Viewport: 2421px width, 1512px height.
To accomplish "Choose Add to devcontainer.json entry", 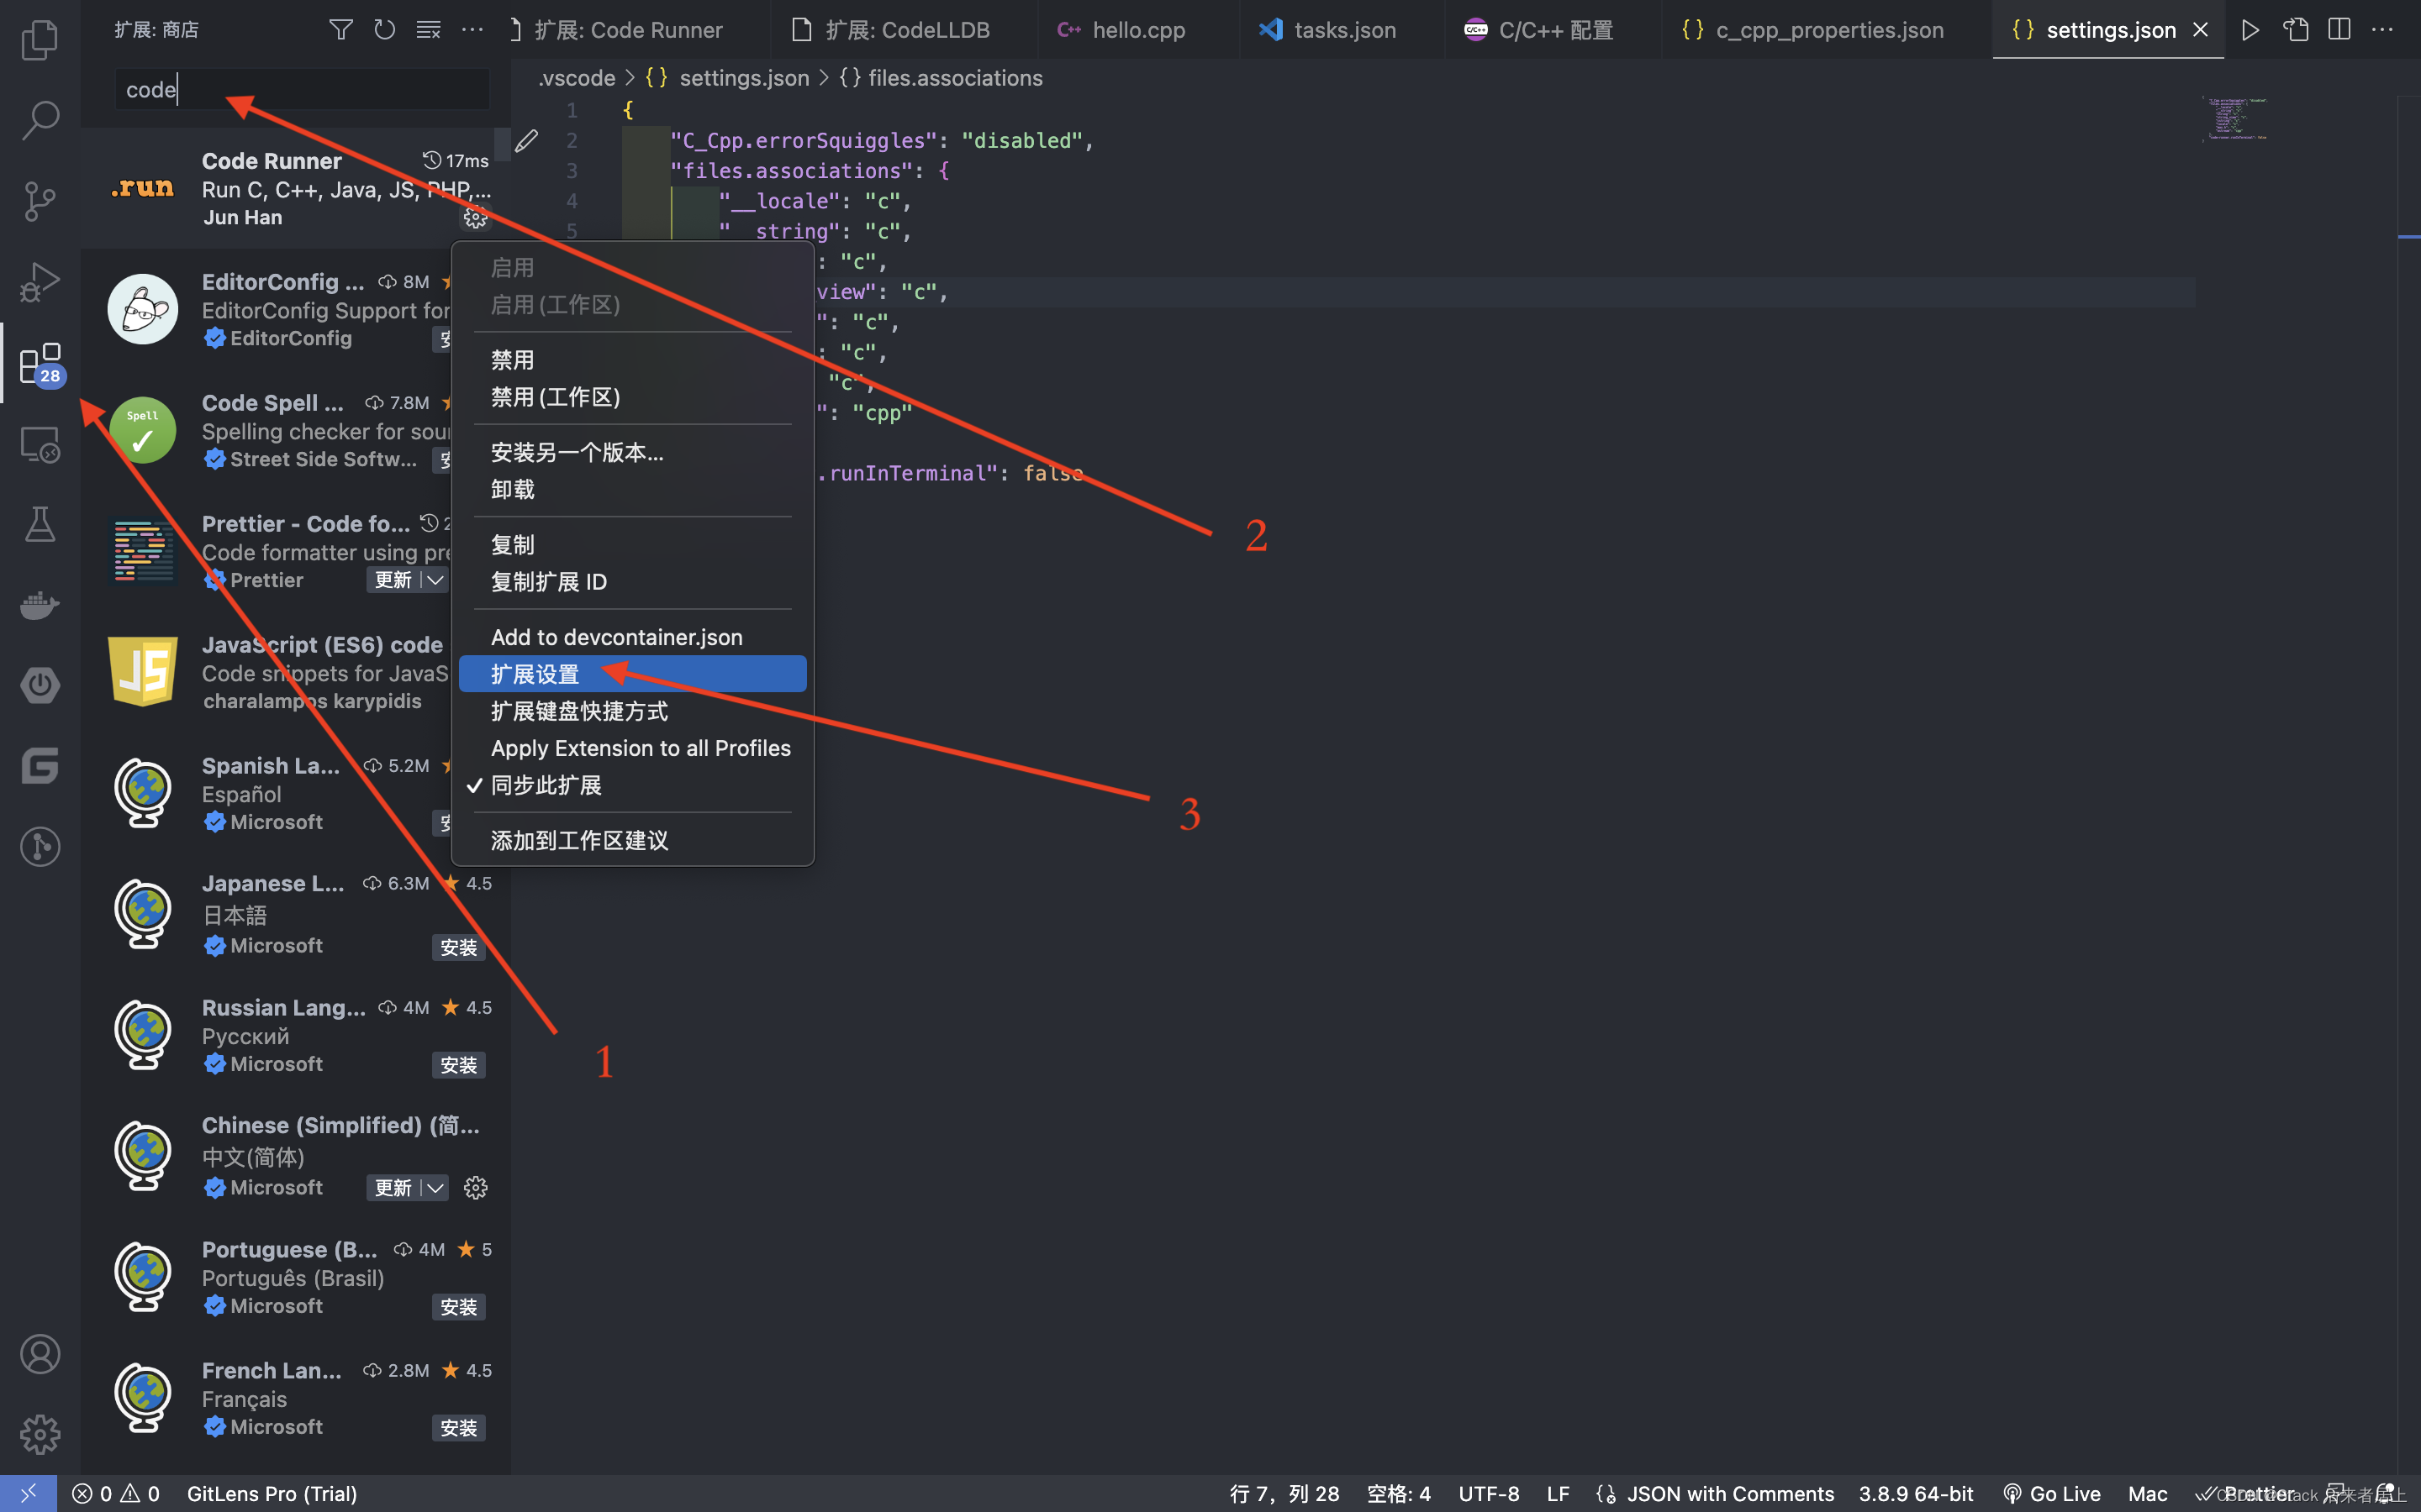I will [x=632, y=637].
